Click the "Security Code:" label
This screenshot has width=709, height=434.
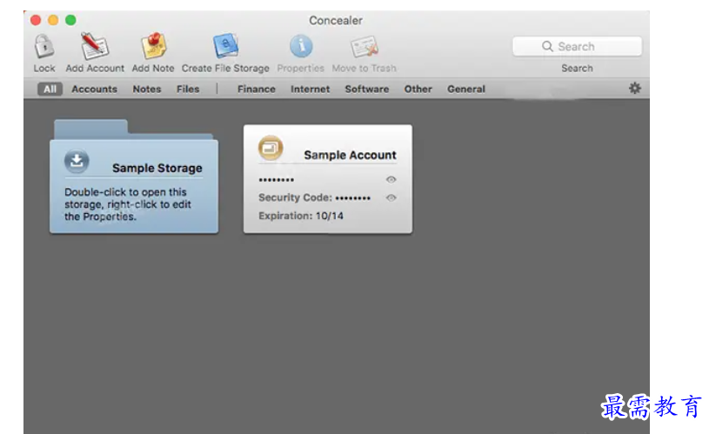[x=295, y=197]
